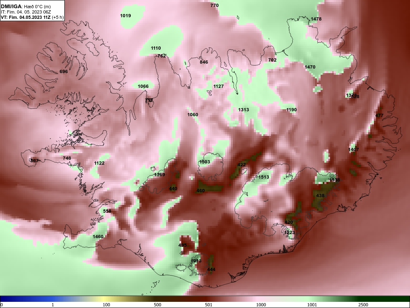Click the 846 map label
The width and height of the screenshot is (410, 308).
point(204,62)
